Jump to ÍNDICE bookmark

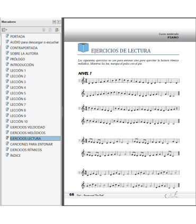(15, 156)
